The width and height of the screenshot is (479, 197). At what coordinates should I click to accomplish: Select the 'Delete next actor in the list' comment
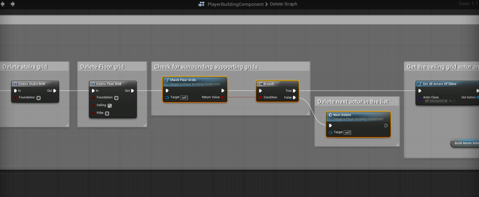352,102
